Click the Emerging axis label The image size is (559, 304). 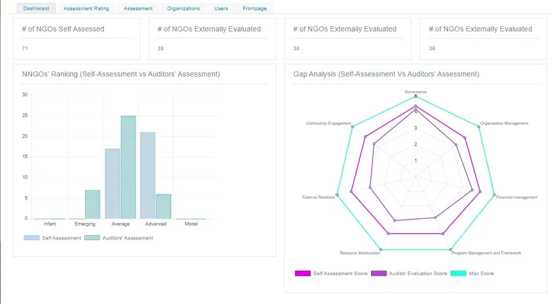point(85,224)
